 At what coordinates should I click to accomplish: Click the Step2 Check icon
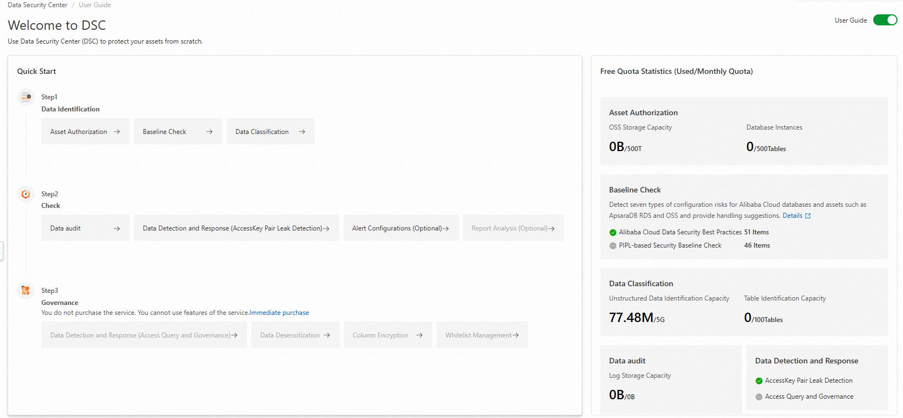pyautogui.click(x=26, y=194)
